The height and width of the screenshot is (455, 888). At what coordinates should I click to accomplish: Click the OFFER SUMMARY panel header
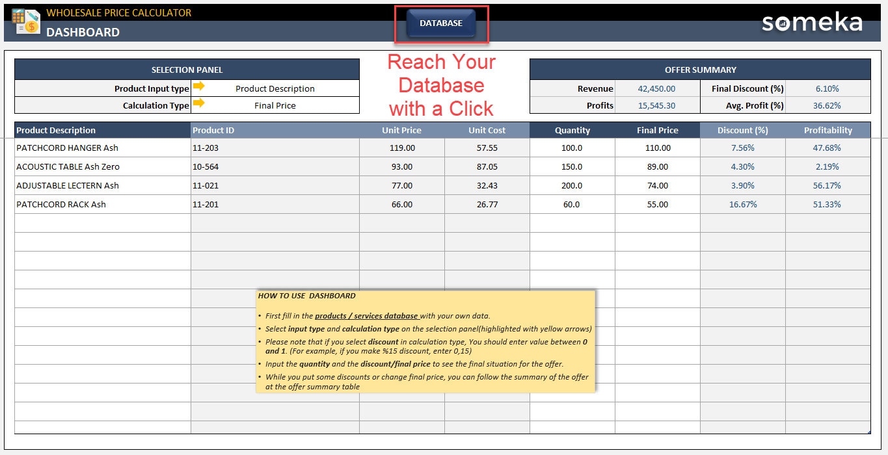click(x=700, y=69)
